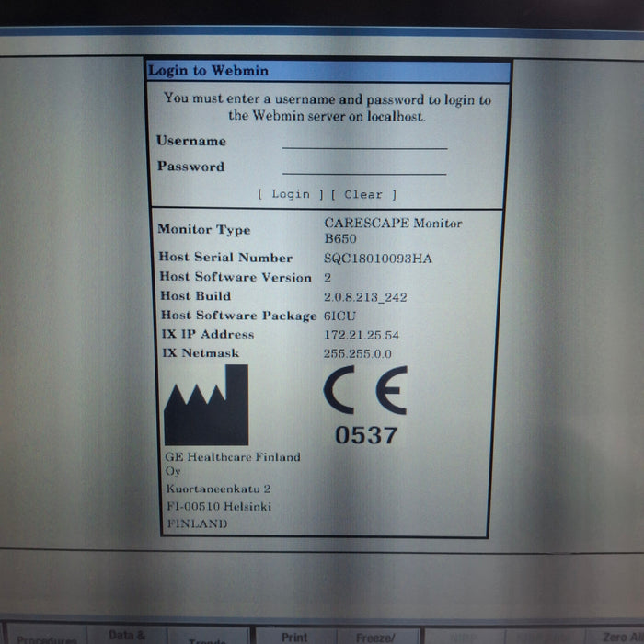Click the CE conformity mark
The width and height of the screenshot is (644, 644).
click(365, 390)
